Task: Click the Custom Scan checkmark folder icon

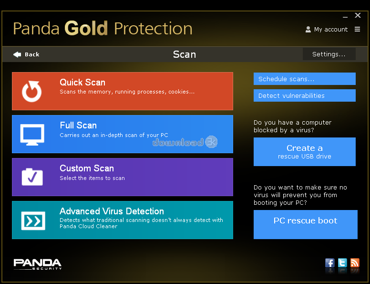Action: [x=32, y=177]
